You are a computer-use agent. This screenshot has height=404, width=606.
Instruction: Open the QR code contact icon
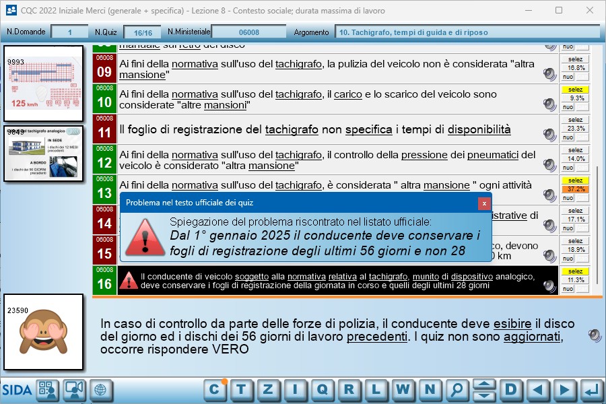pyautogui.click(x=47, y=389)
